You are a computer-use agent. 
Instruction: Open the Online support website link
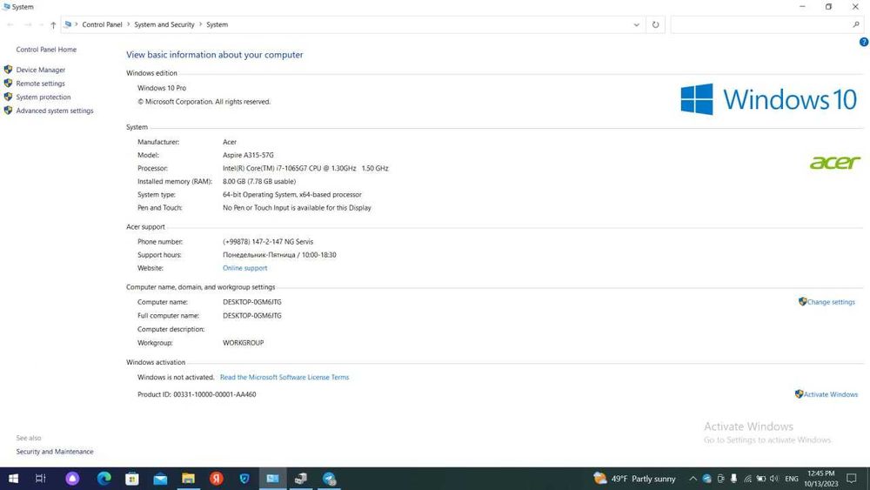click(x=244, y=268)
